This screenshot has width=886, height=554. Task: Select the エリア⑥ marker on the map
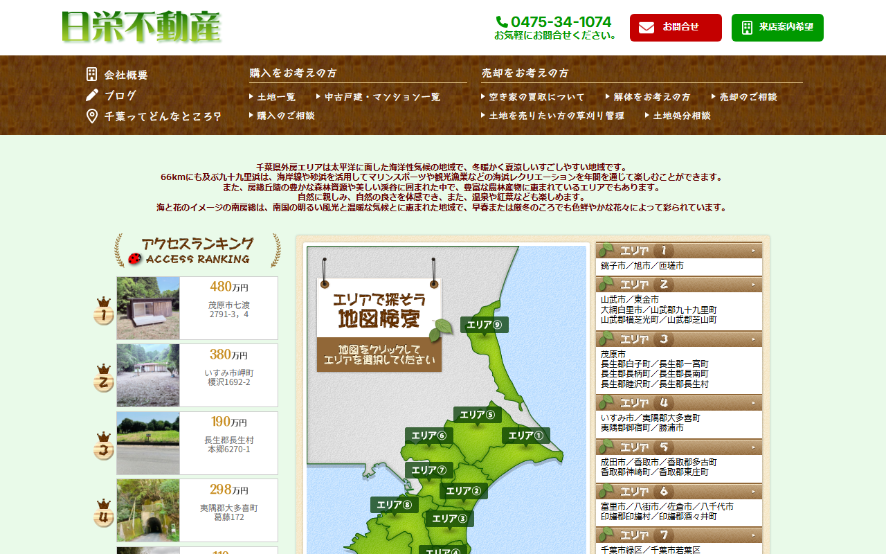(429, 436)
